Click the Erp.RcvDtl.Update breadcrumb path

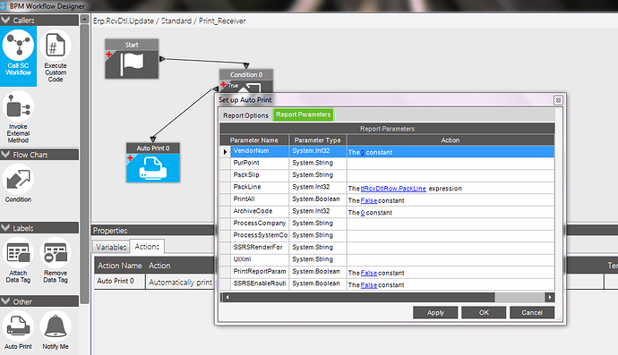click(123, 21)
